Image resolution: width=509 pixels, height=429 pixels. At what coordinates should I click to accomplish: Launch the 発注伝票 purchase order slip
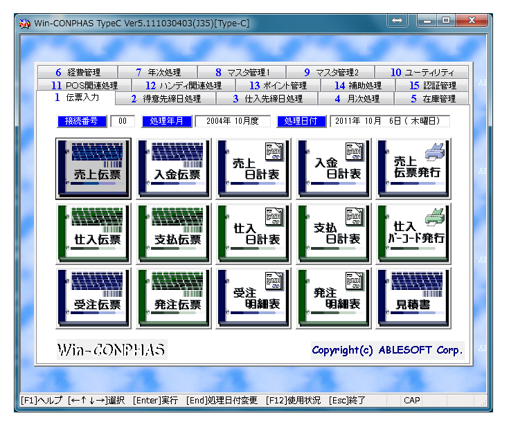(x=173, y=298)
